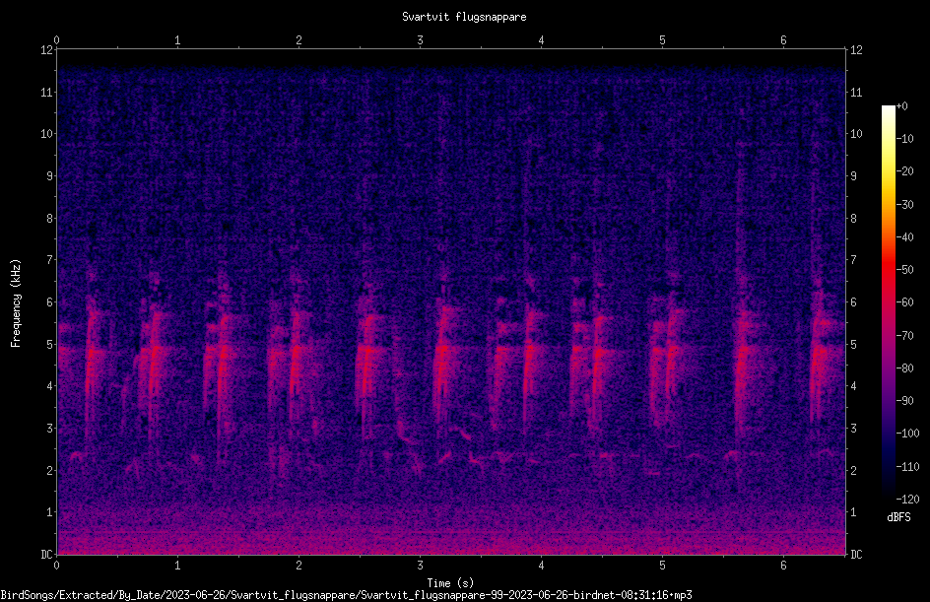This screenshot has height=602, width=930.
Task: Click the DC label on the right frequency axis
Action: tap(856, 555)
